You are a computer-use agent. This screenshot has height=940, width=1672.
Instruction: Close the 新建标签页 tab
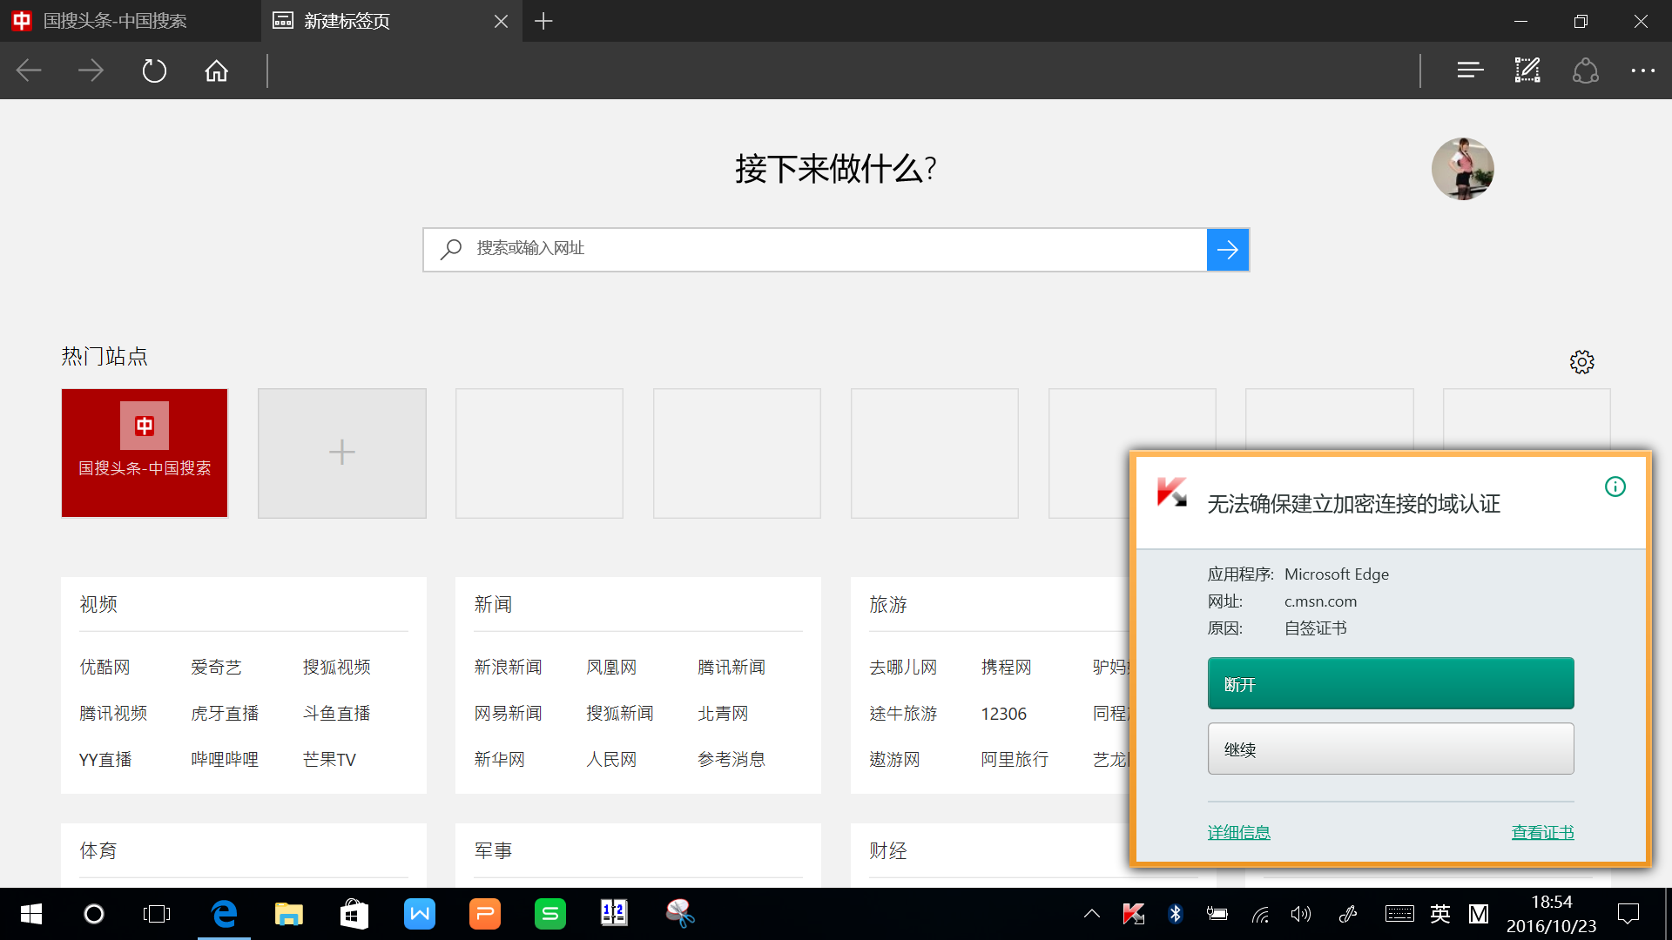click(501, 21)
